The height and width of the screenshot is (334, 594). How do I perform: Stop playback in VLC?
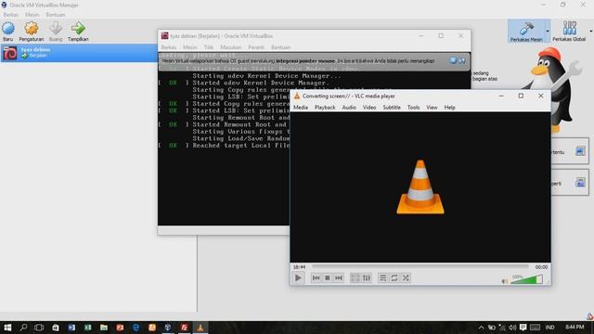pos(328,278)
